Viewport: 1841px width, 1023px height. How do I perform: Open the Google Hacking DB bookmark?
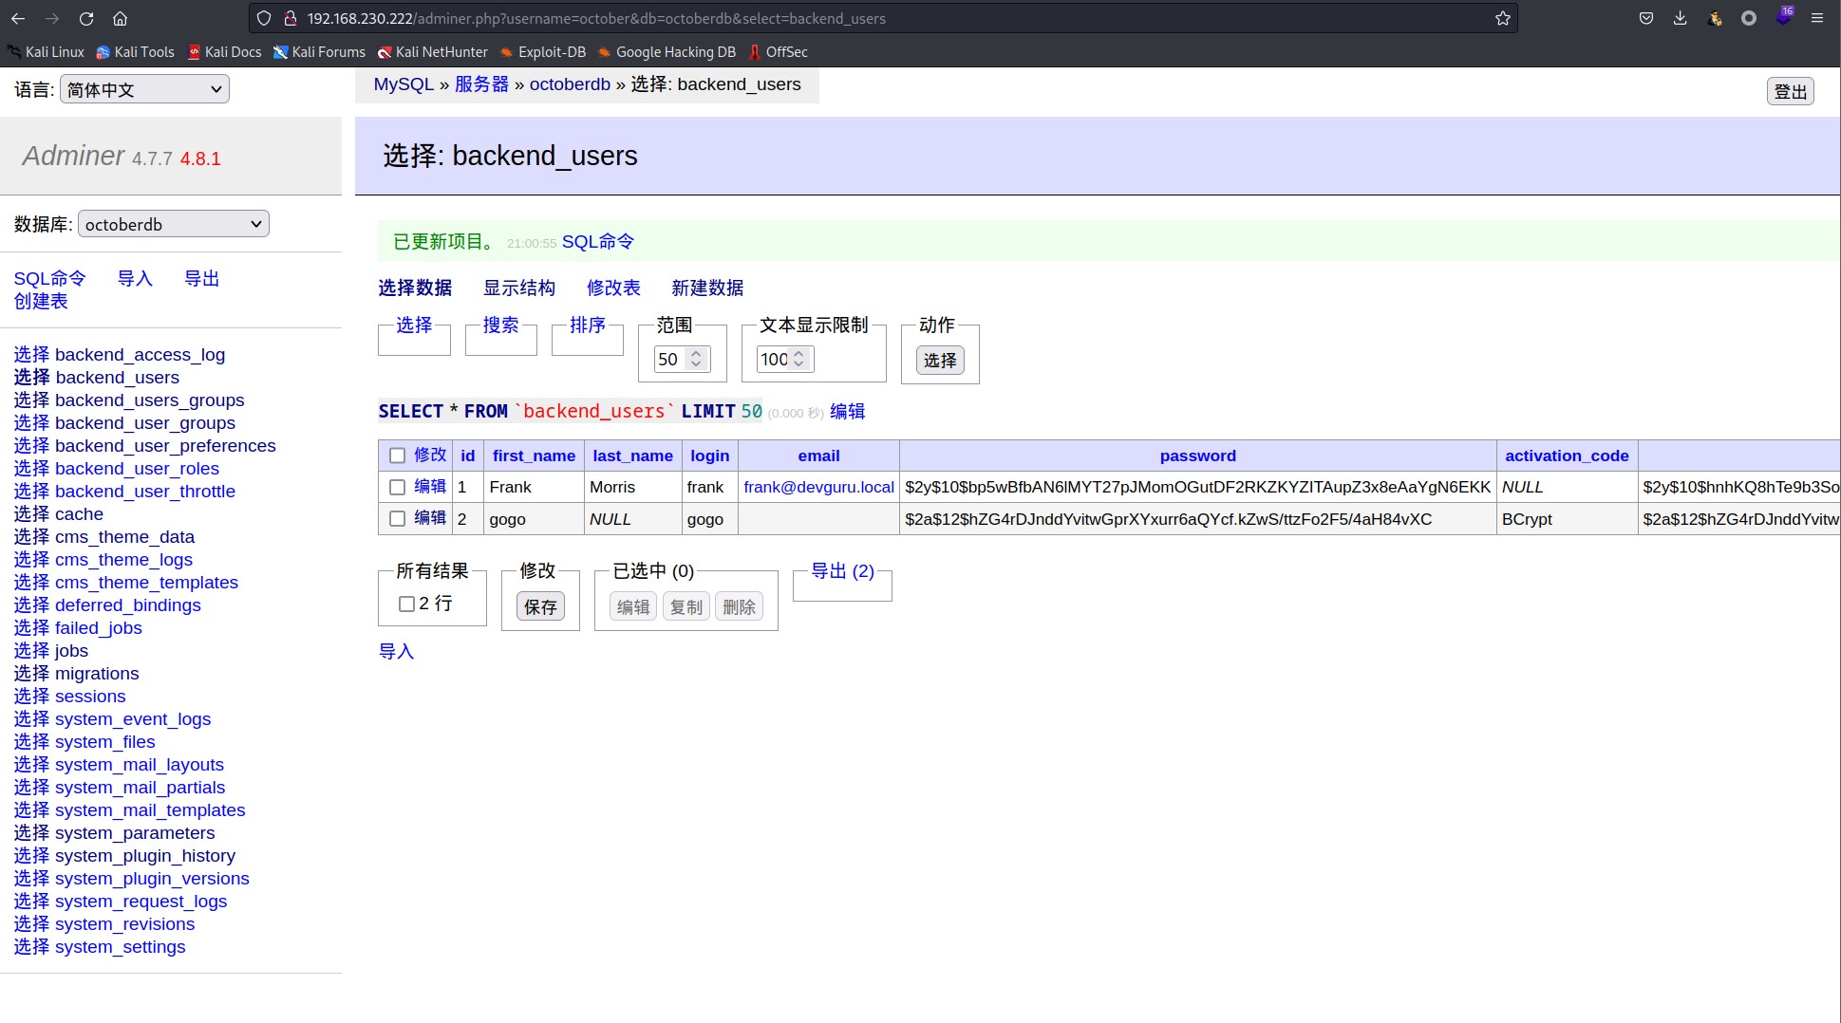pos(667,52)
